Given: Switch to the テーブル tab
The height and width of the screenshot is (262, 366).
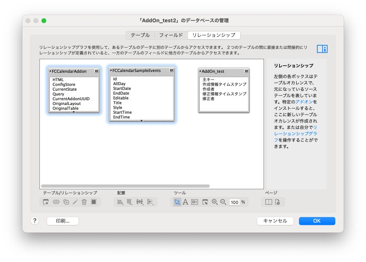Looking at the screenshot, I should (x=140, y=35).
